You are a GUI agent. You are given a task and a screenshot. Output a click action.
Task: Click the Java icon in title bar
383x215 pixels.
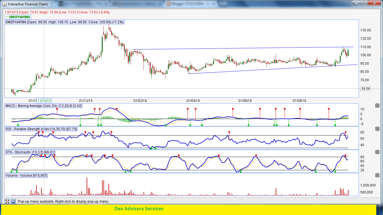pos(4,4)
